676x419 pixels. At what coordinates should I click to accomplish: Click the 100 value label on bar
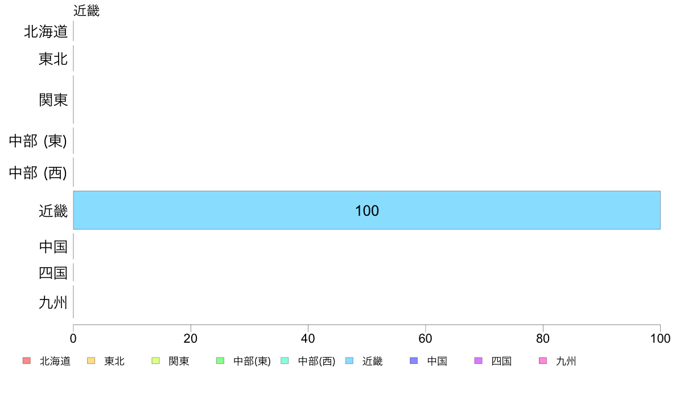point(367,211)
